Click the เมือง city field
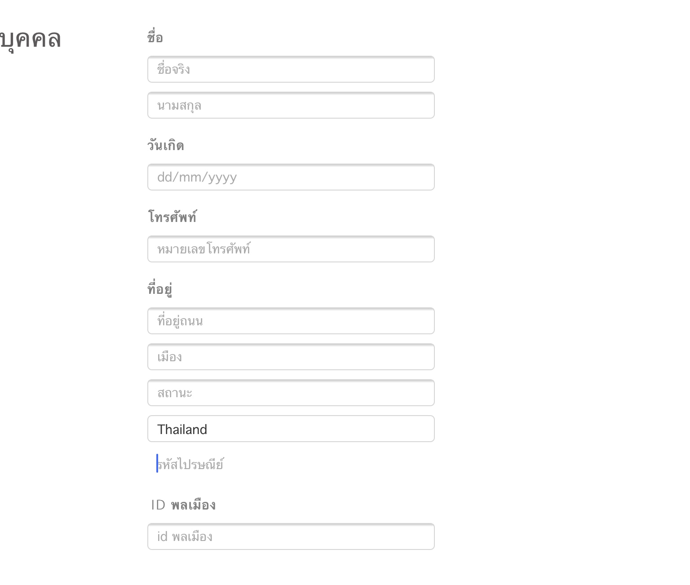690x585 pixels. (291, 357)
